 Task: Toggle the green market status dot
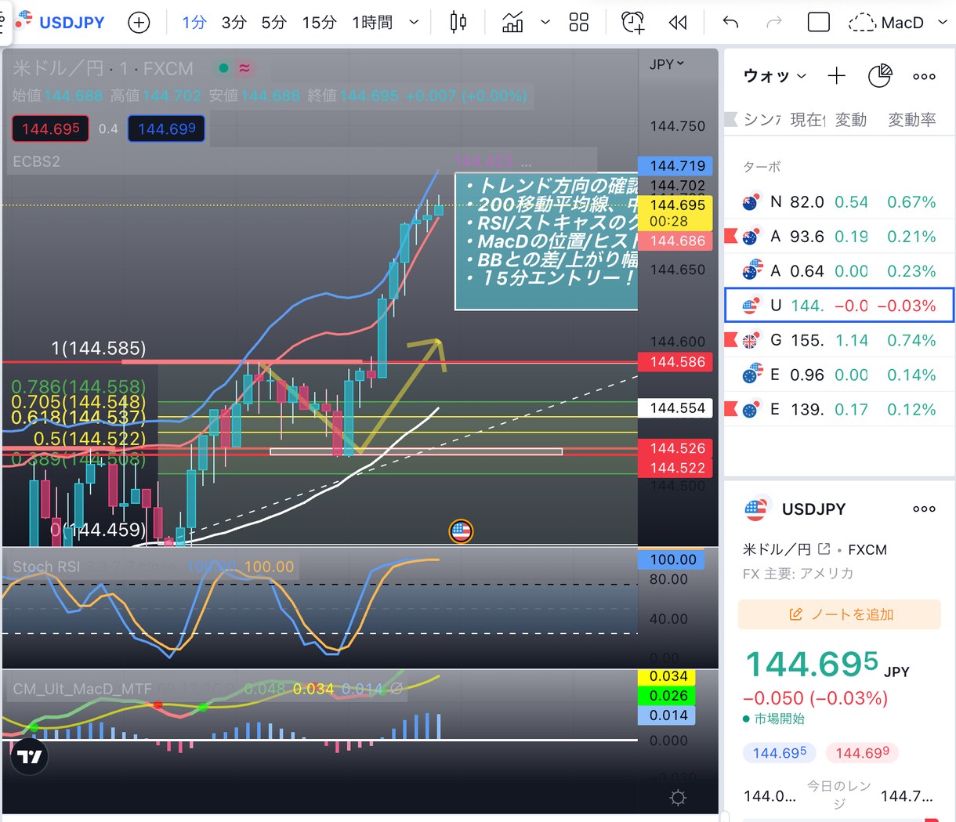point(223,68)
